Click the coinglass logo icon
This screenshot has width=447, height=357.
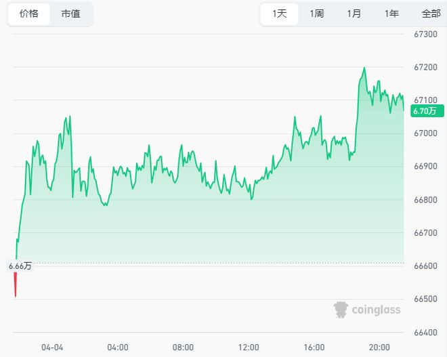coord(341,310)
